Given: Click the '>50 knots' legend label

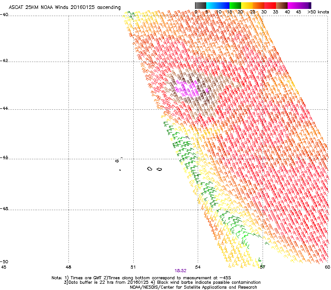Looking at the screenshot, I should point(318,12).
